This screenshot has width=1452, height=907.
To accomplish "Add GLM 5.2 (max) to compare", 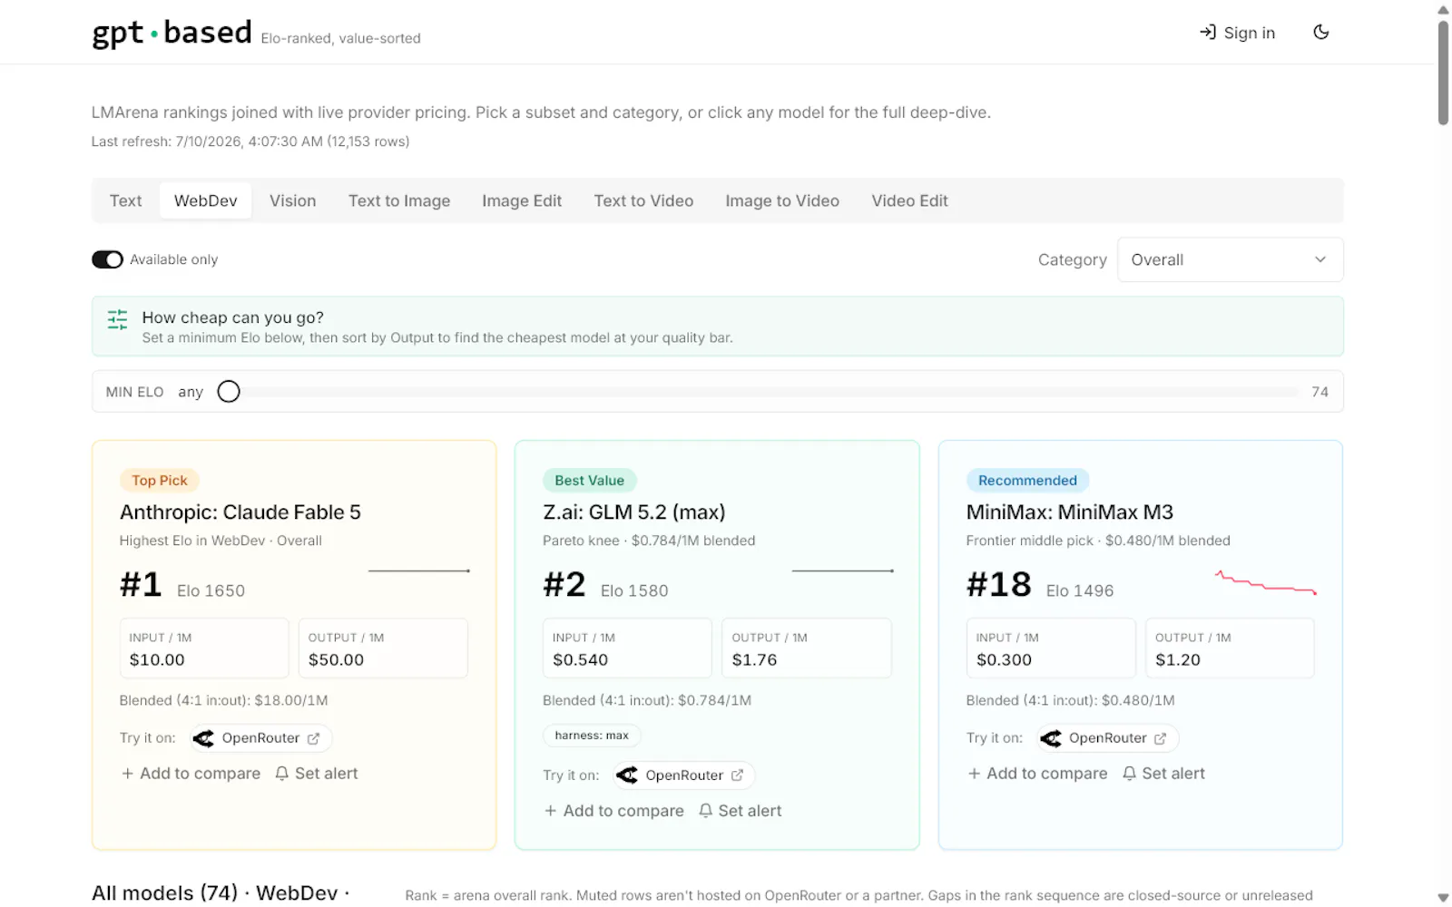I will tap(614, 811).
